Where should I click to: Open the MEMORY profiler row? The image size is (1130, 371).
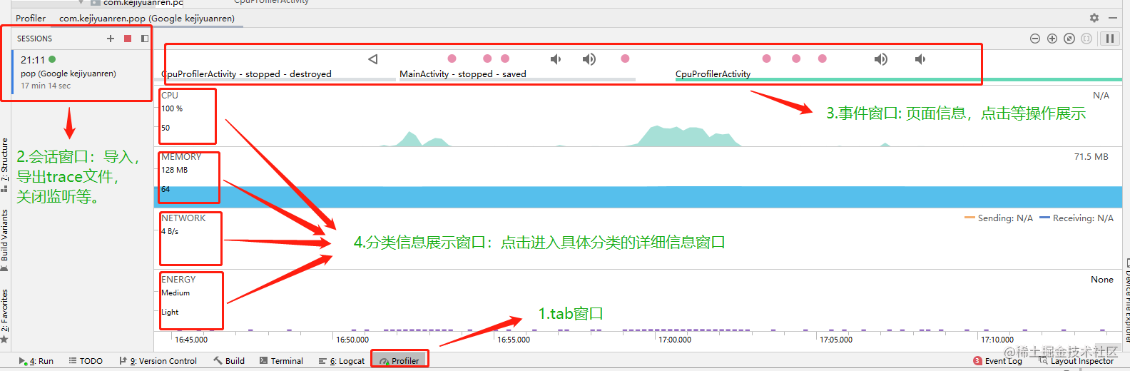(638, 178)
